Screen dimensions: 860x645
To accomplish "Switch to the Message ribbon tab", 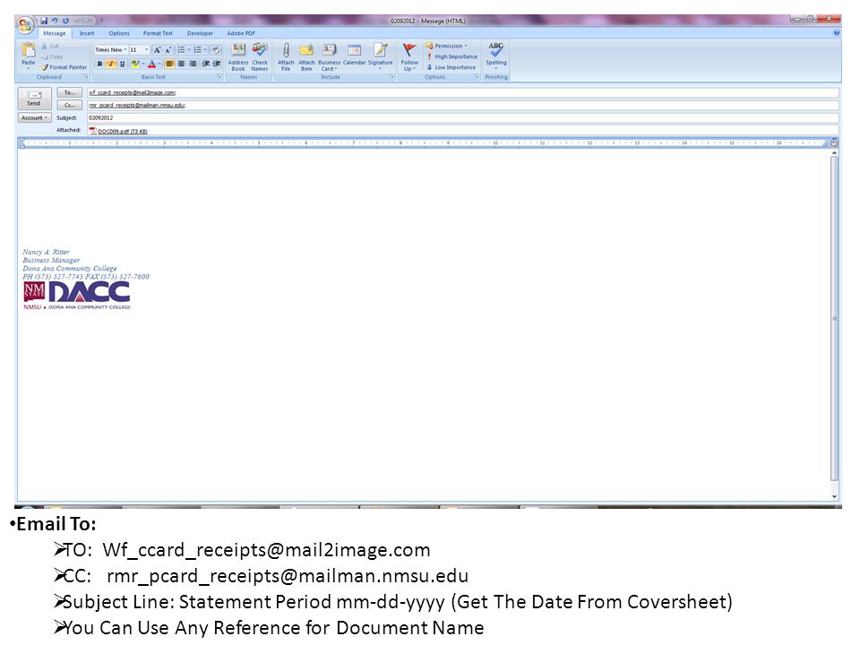I will tap(55, 33).
